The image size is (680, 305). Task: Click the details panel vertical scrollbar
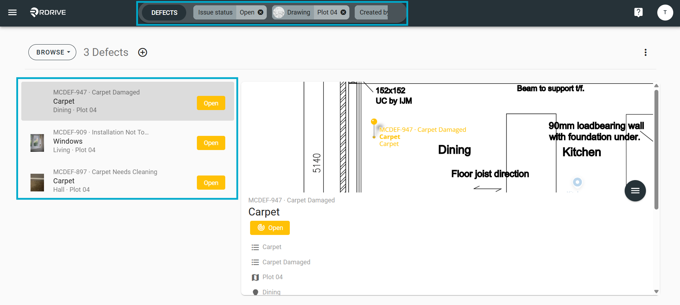point(656,149)
